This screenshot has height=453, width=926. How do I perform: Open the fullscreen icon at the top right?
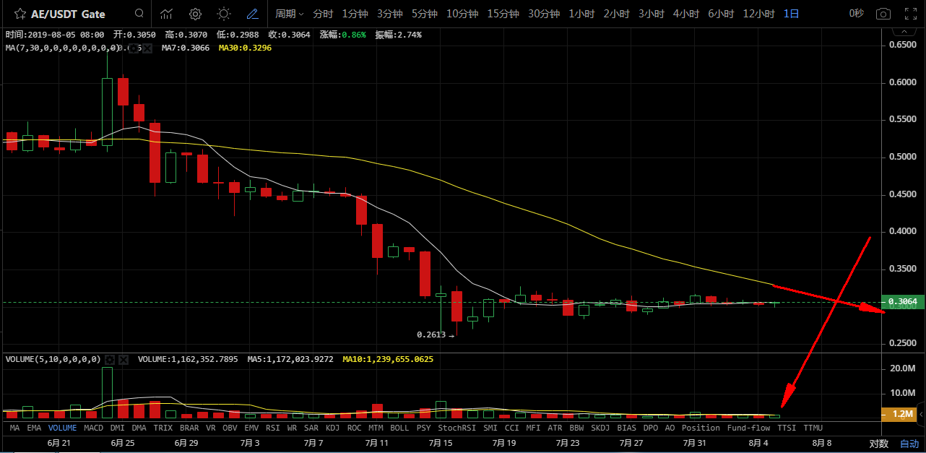(x=912, y=14)
